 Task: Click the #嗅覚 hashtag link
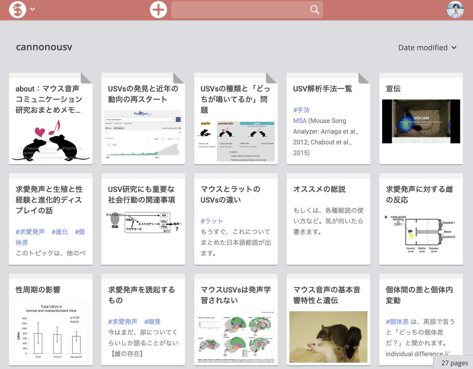tap(153, 322)
